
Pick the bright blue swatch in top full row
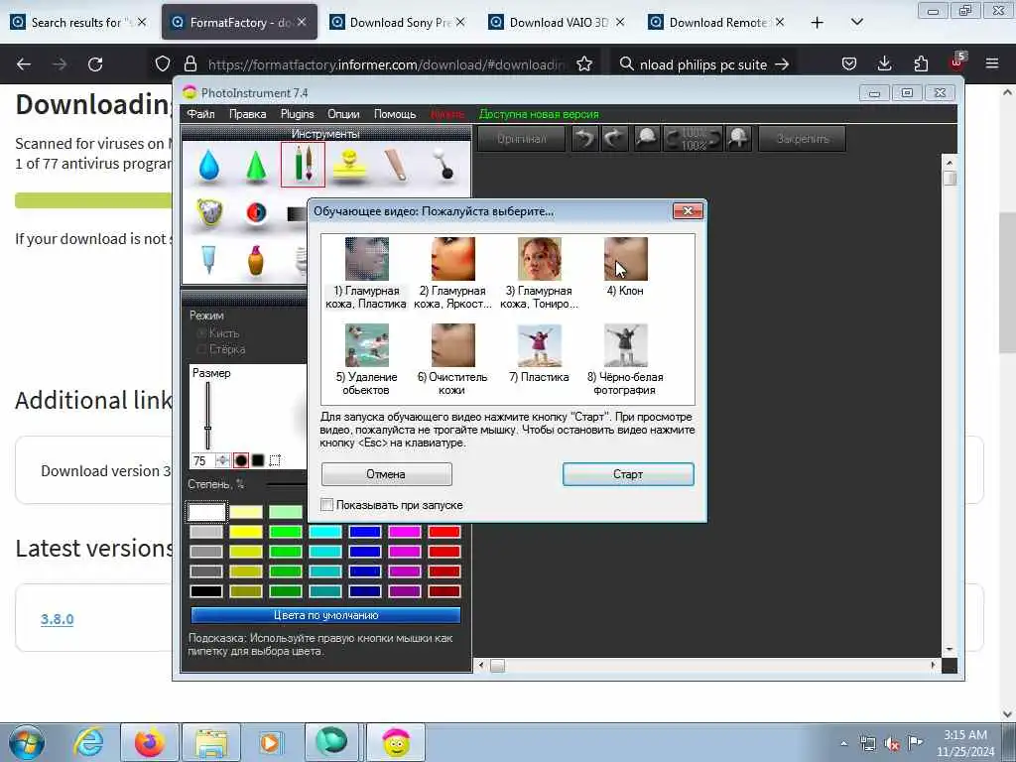coord(365,532)
